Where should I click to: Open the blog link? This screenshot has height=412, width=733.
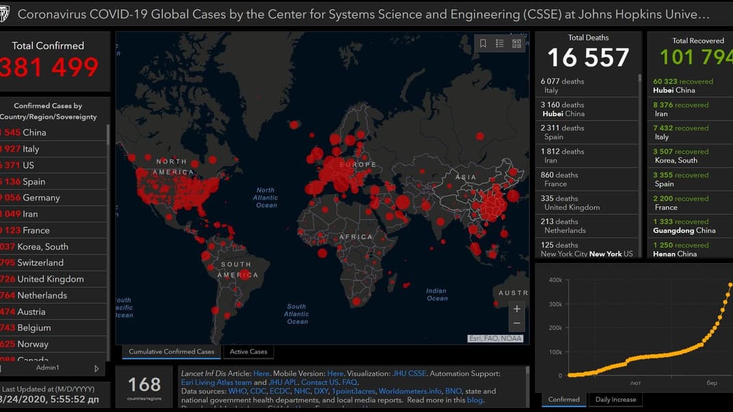tap(475, 400)
